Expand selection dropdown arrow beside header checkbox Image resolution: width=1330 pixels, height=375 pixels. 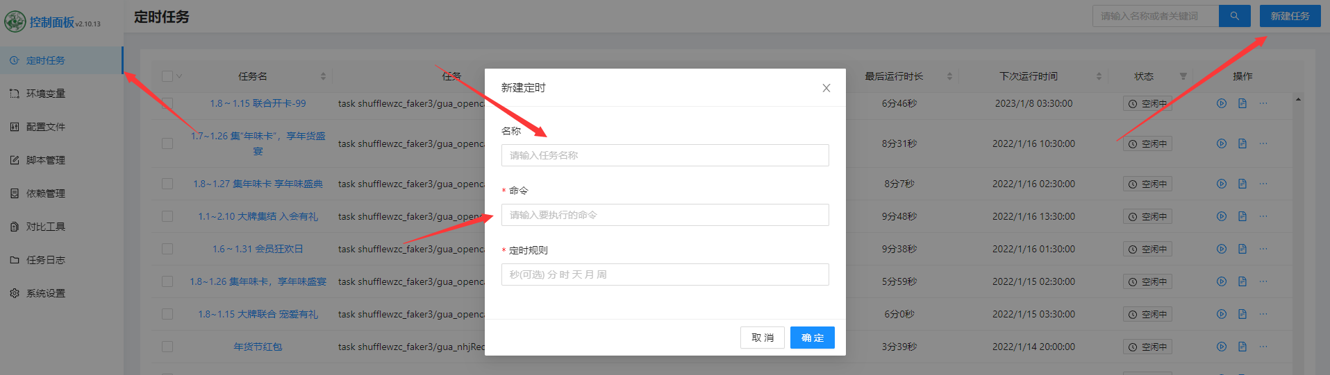[179, 76]
